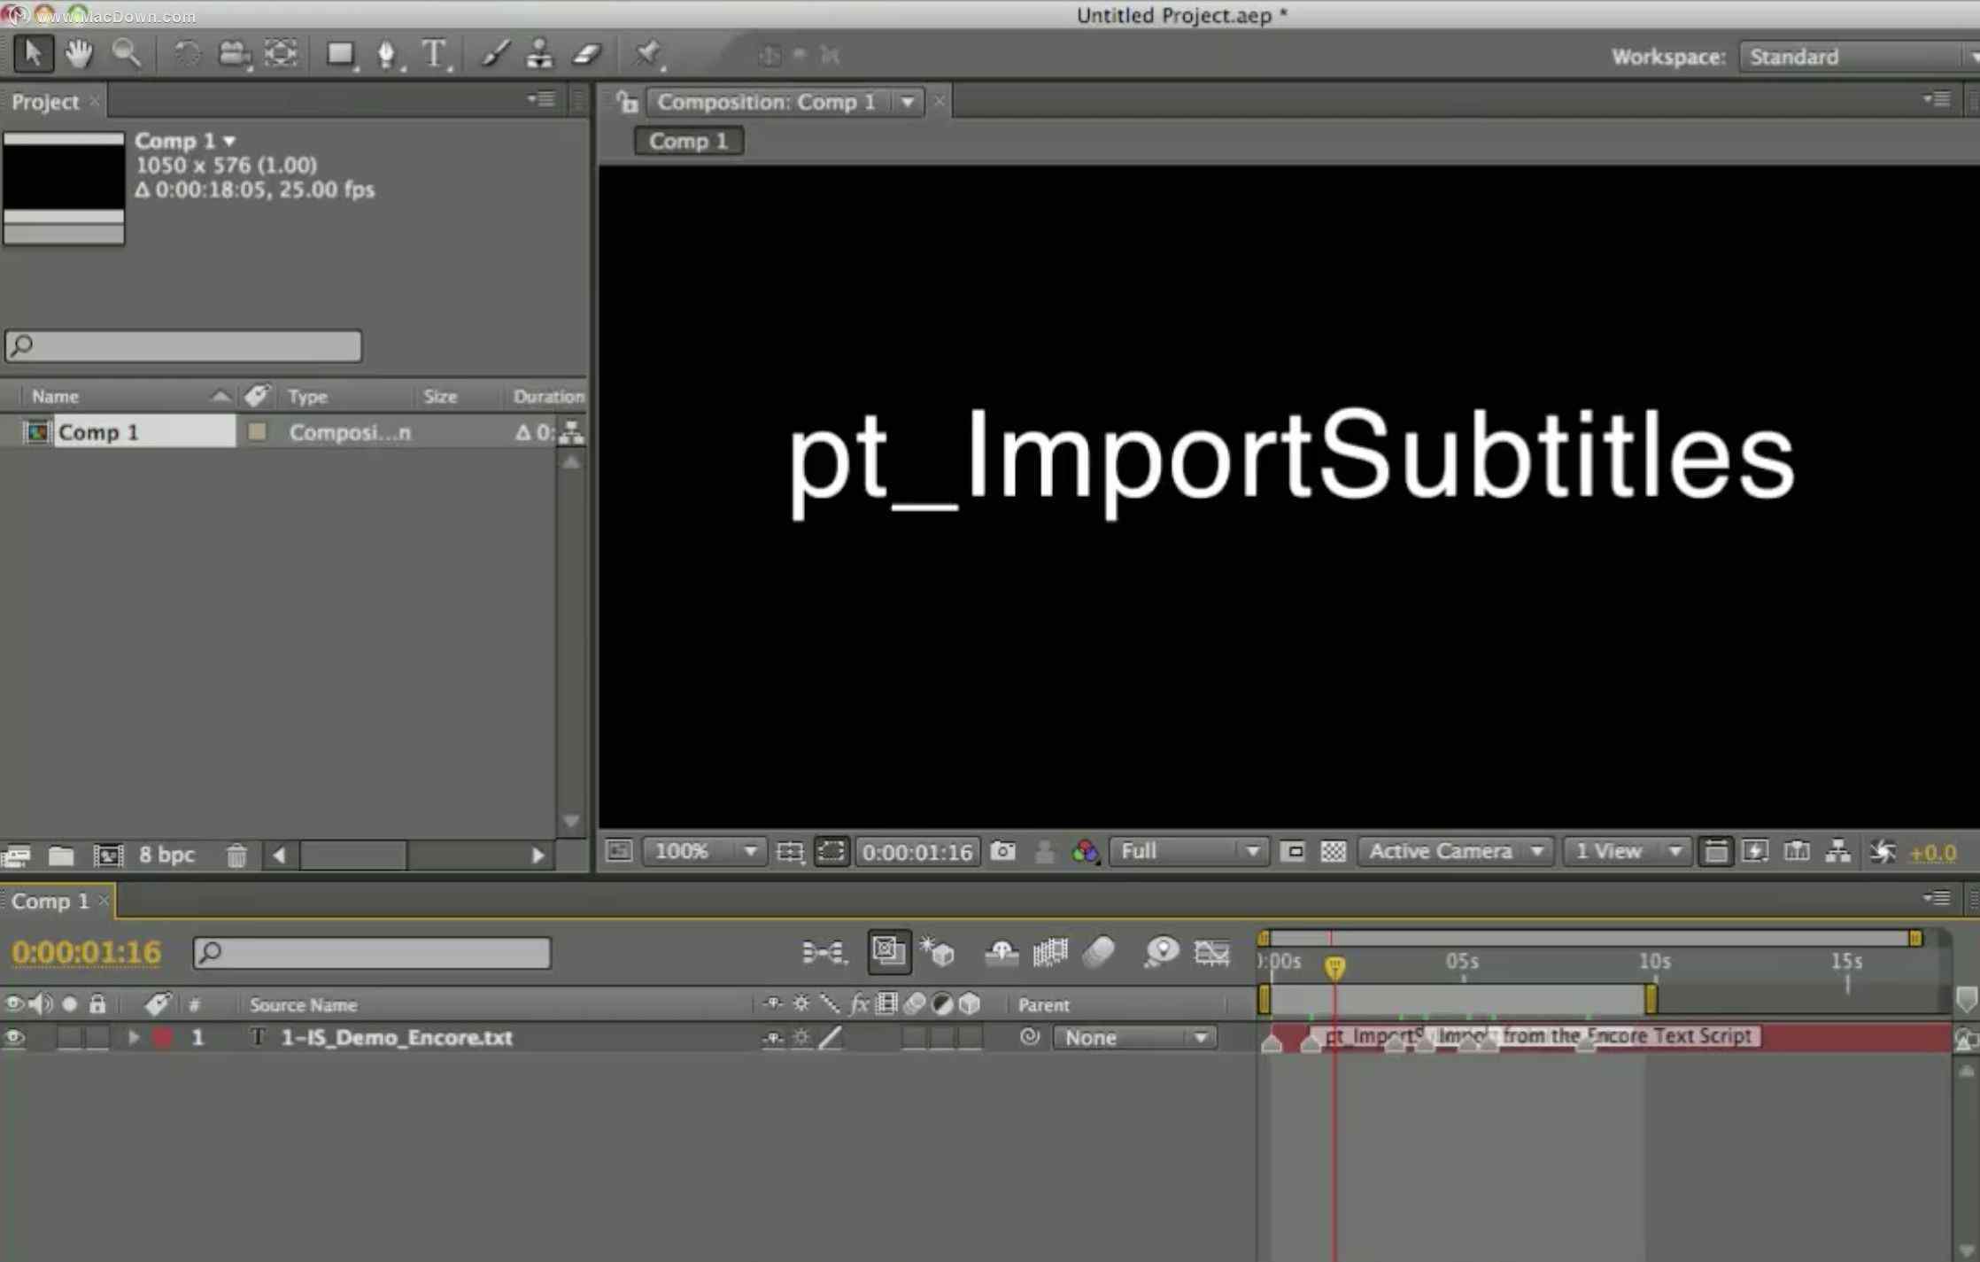The width and height of the screenshot is (1980, 1262).
Task: Hide layer 1-IS_Demo_Encore.txt with eye toggle
Action: pos(14,1037)
